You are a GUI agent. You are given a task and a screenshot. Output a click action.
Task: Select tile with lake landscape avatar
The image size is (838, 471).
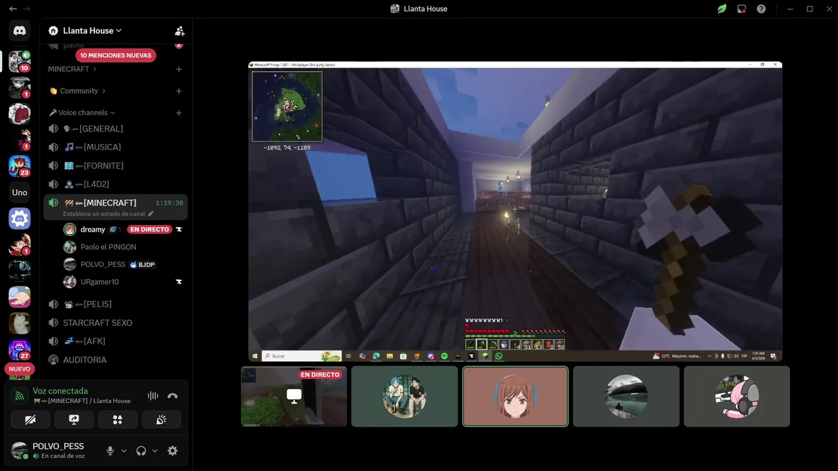click(626, 396)
